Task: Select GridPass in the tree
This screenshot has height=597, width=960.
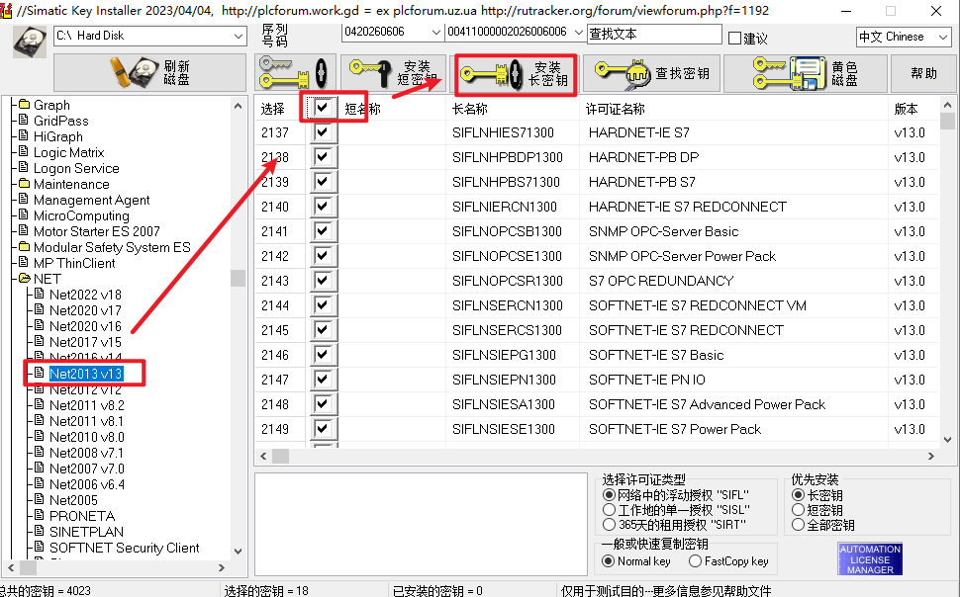Action: pos(60,121)
